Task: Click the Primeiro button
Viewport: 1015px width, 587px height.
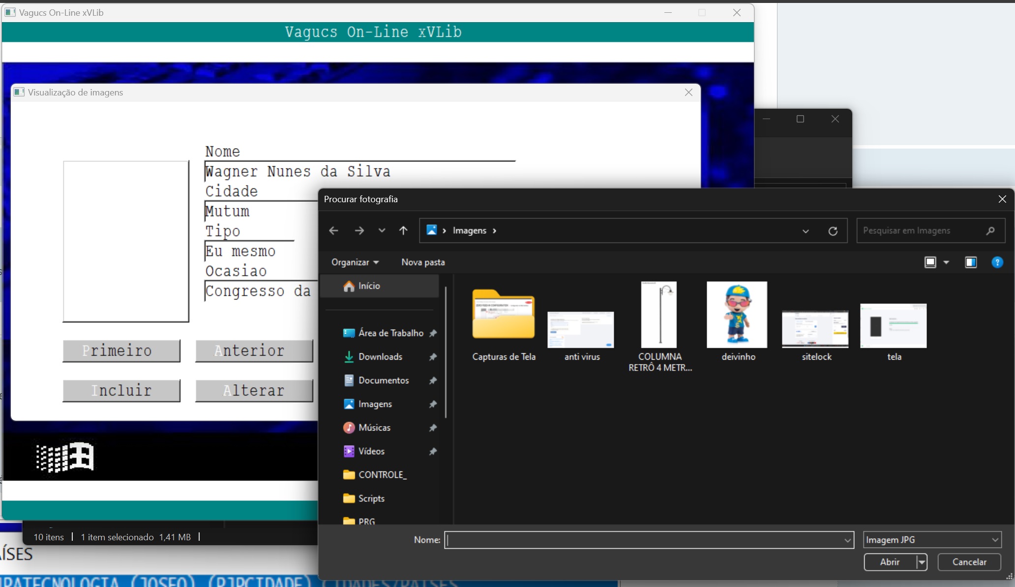Action: coord(121,351)
